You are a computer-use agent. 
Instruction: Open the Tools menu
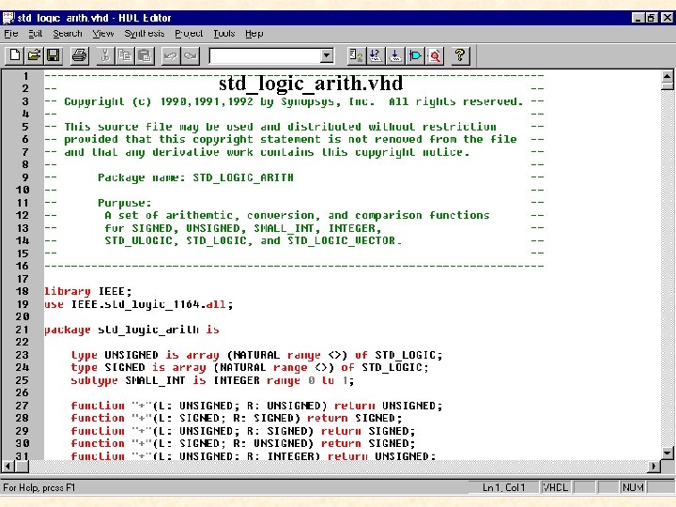[x=224, y=34]
